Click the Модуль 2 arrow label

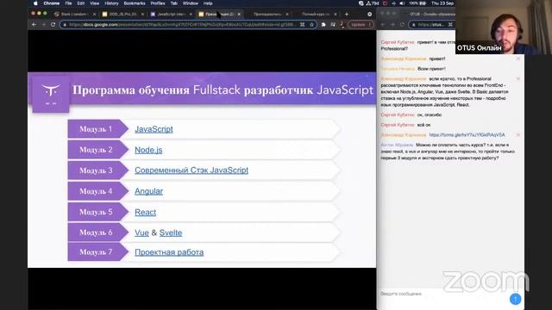(97, 150)
